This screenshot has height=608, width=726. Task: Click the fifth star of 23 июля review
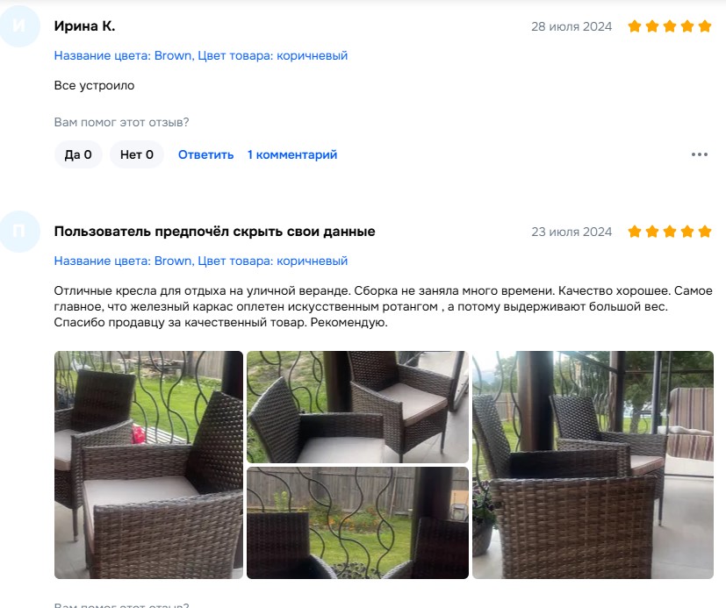pyautogui.click(x=705, y=232)
